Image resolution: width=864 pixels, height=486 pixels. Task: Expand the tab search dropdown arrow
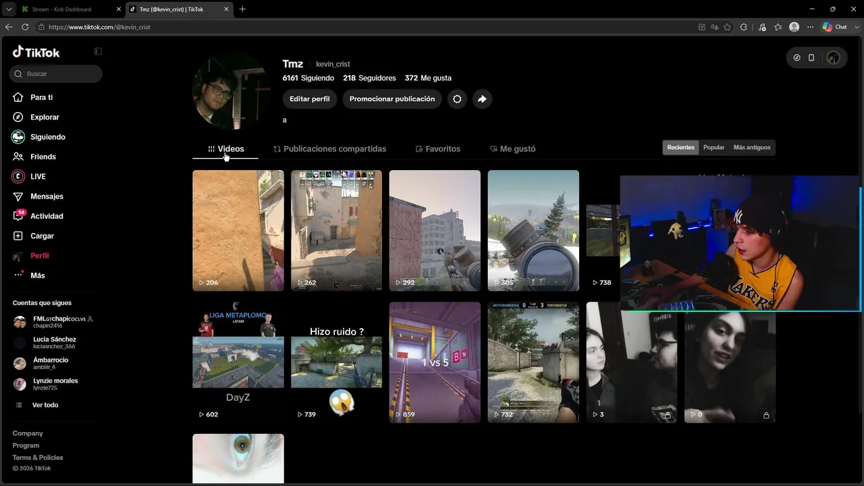[x=9, y=9]
